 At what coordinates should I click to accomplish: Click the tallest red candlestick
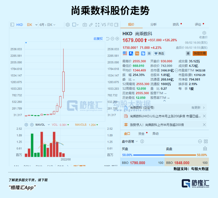coord(63,81)
